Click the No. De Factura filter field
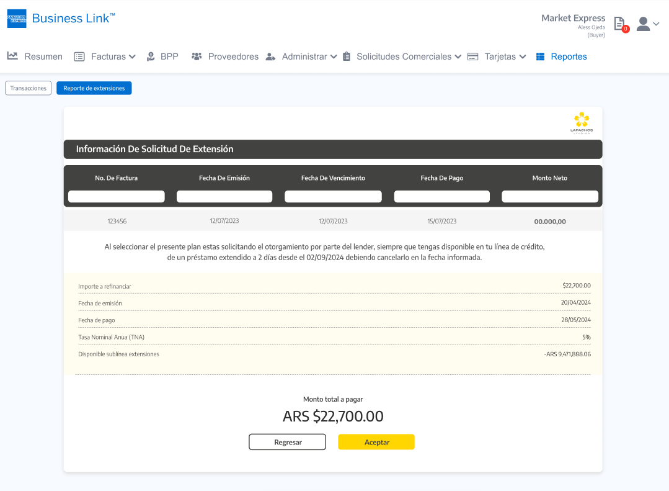 coord(117,197)
